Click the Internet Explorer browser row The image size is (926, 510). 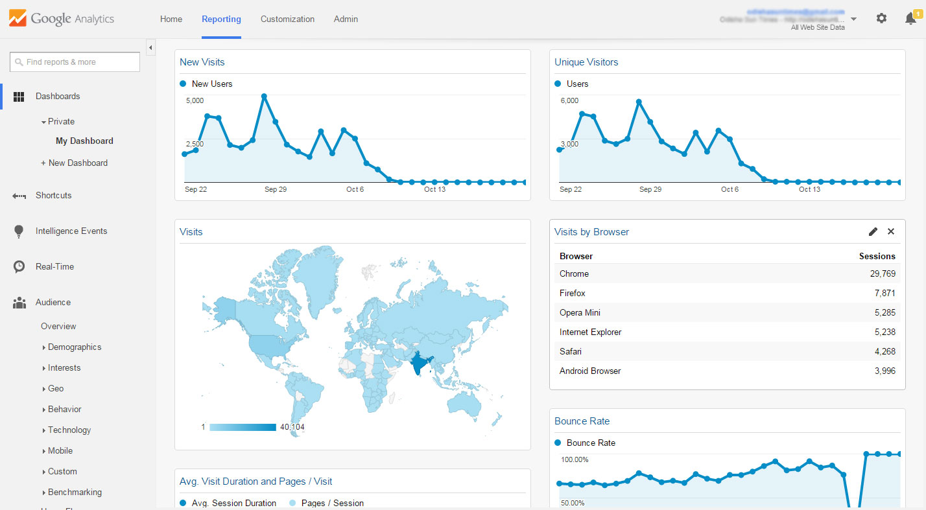[728, 332]
